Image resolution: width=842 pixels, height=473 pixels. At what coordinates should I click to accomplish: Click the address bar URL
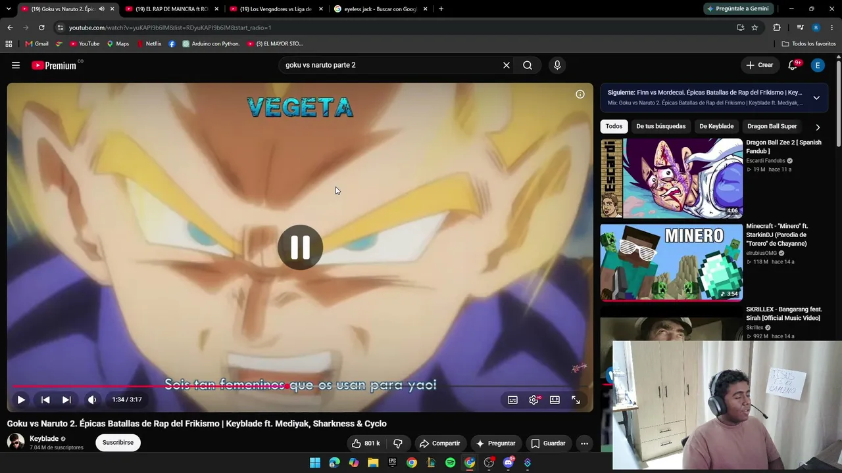(x=170, y=28)
